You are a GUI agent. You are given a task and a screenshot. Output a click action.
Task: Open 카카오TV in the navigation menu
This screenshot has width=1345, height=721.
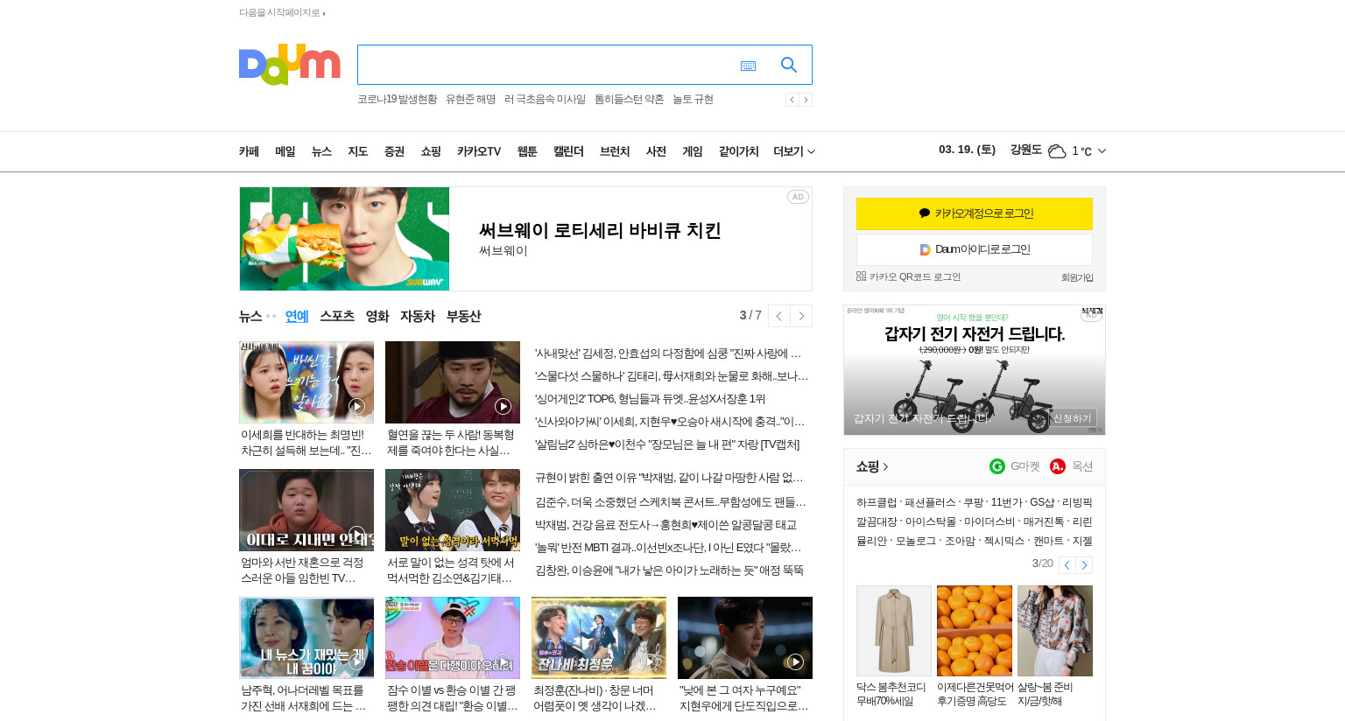click(x=479, y=151)
